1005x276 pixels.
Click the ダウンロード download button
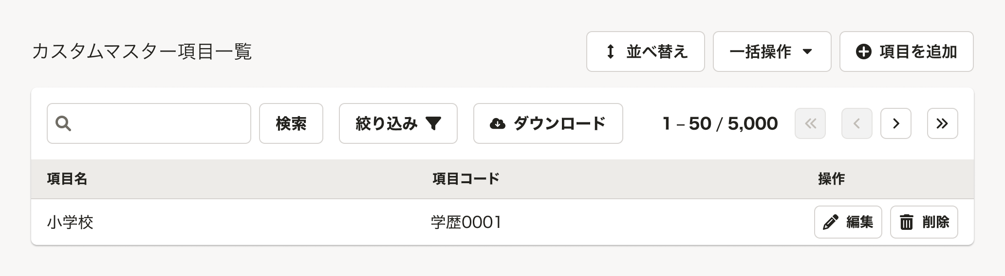point(548,123)
